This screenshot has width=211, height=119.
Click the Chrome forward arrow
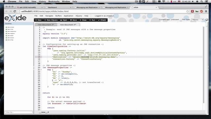click(x=11, y=11)
